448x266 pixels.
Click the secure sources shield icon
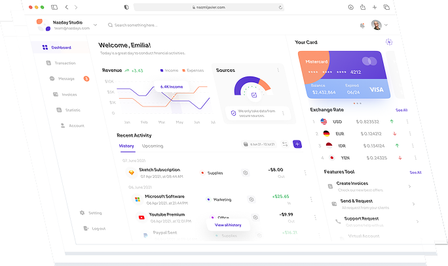click(x=233, y=113)
